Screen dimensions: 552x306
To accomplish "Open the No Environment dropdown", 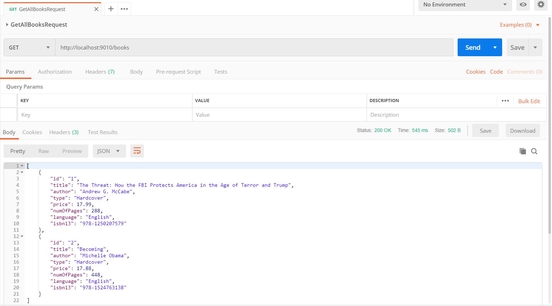I will [465, 5].
